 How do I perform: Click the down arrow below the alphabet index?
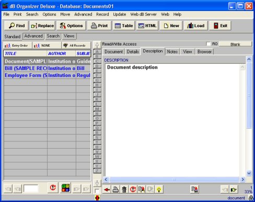(x=97, y=183)
